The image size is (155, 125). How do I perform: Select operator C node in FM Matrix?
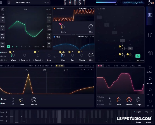(122, 40)
